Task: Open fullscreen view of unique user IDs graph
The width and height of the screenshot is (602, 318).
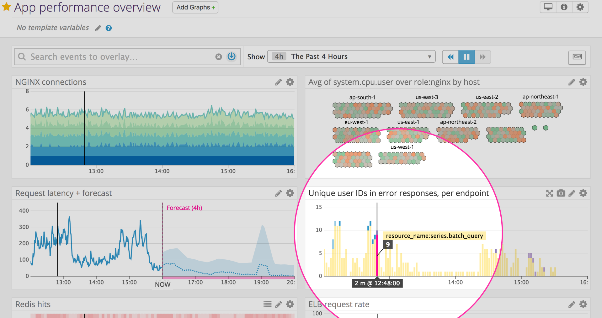Action: pyautogui.click(x=549, y=193)
